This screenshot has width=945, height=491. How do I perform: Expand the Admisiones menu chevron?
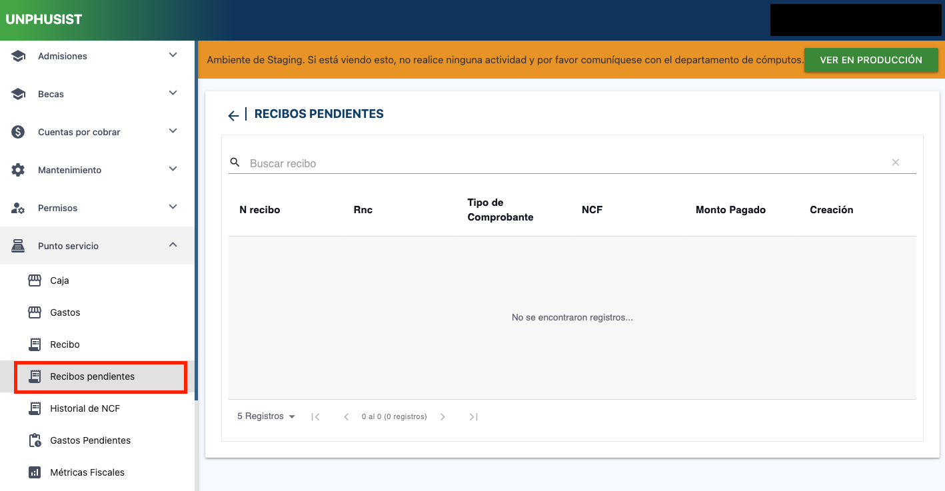click(x=173, y=55)
